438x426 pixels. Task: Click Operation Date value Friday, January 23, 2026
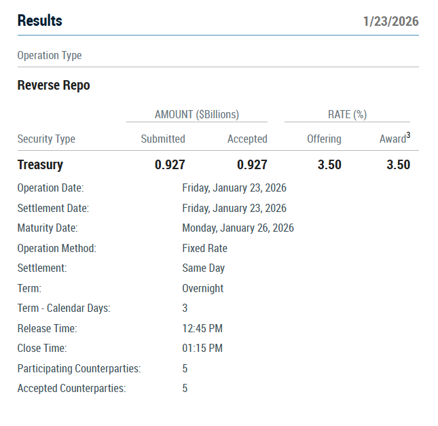coord(234,188)
